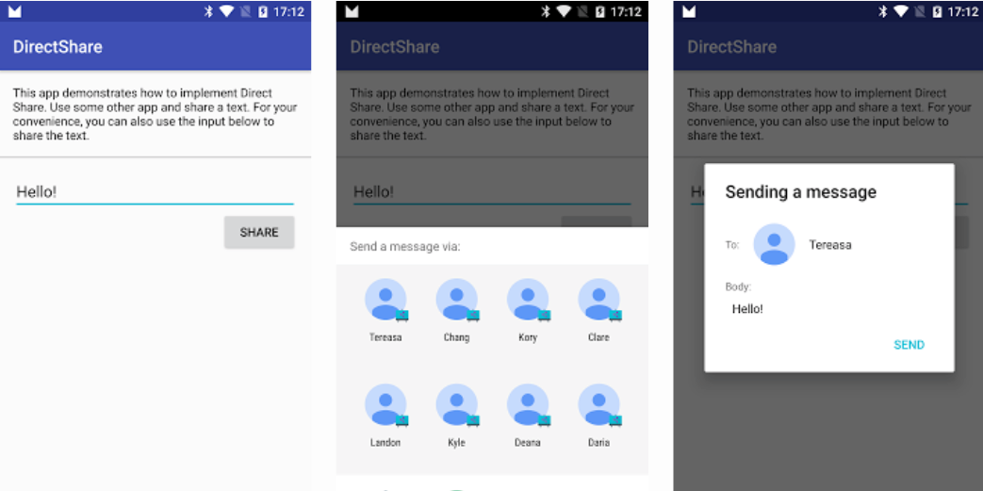Select Tereasa's contact icon in share sheet
The height and width of the screenshot is (491, 983).
point(385,300)
